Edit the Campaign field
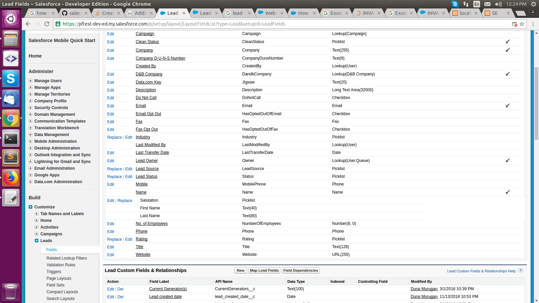 pos(110,34)
